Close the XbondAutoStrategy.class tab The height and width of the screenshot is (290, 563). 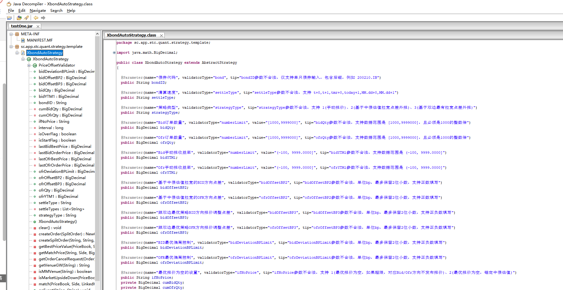pyautogui.click(x=161, y=36)
